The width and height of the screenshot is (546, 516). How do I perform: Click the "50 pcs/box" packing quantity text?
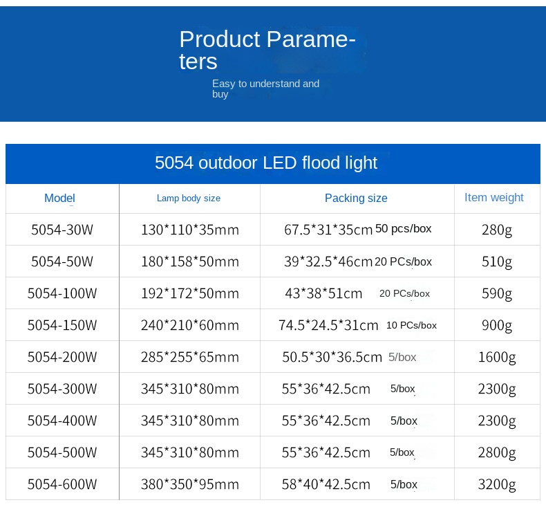[x=404, y=229]
